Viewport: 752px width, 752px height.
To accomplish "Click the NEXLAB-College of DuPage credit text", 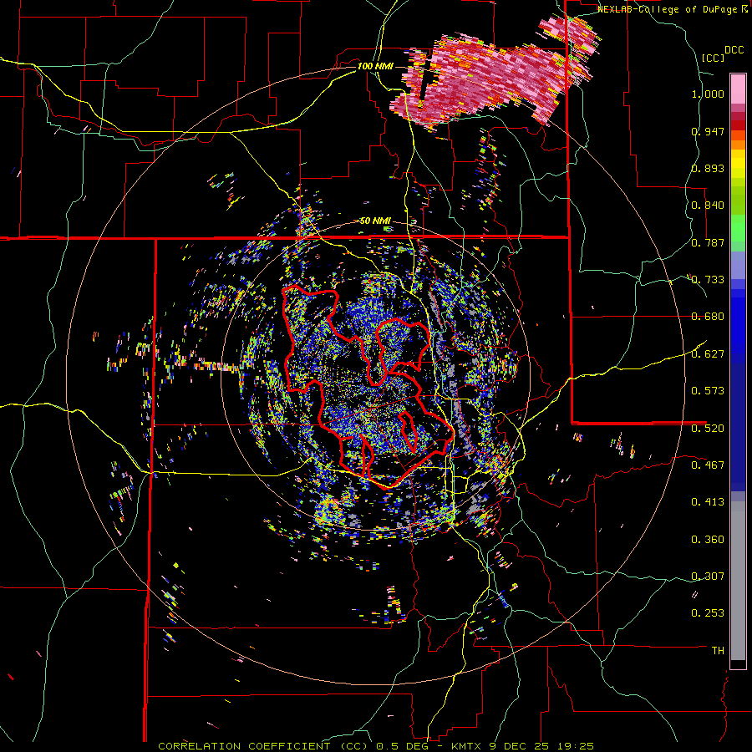I will 673,9.
